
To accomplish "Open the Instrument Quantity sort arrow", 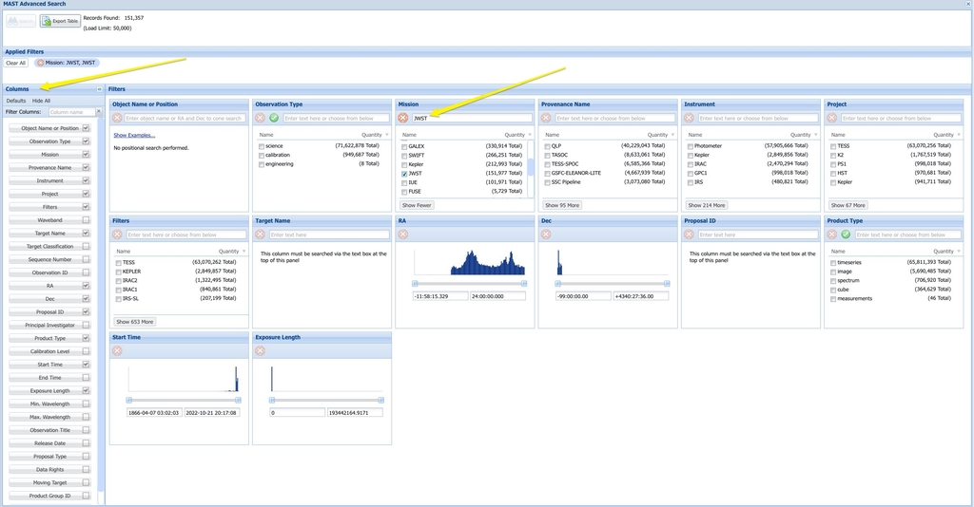I will click(815, 135).
